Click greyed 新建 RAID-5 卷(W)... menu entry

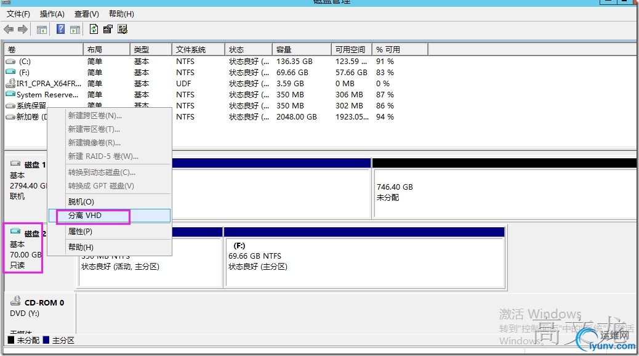(110, 156)
